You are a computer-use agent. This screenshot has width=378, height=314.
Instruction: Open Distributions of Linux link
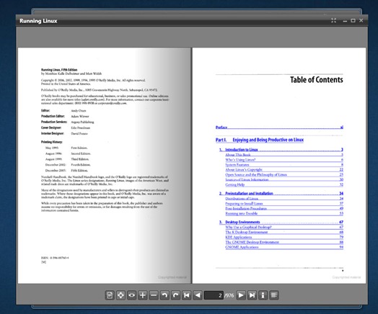click(x=284, y=199)
